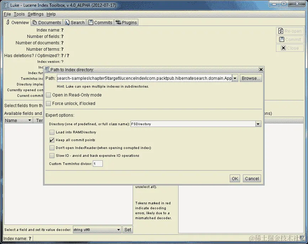Image resolution: width=308 pixels, height=244 pixels.
Task: Click the Close index button
Action: point(290,48)
